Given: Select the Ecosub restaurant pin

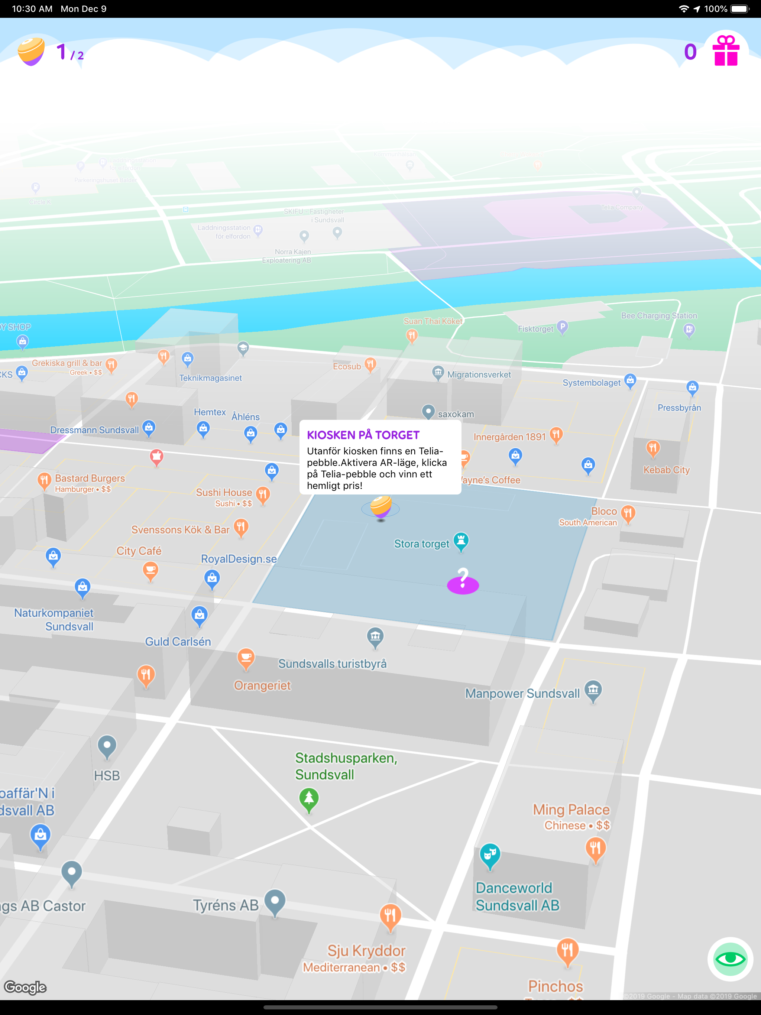Looking at the screenshot, I should (x=370, y=365).
